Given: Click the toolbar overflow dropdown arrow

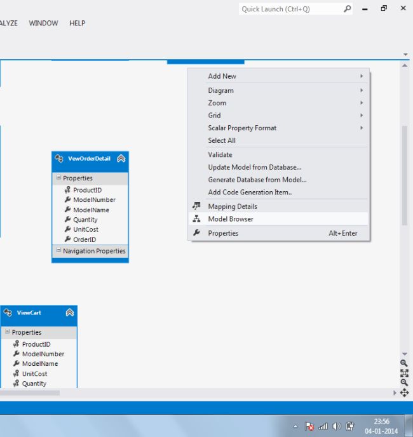Looking at the screenshot, I should click(x=405, y=55).
